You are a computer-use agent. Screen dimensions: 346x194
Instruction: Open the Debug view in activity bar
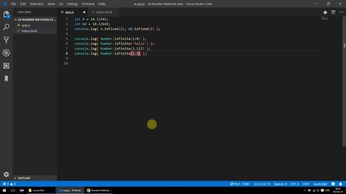point(6,53)
